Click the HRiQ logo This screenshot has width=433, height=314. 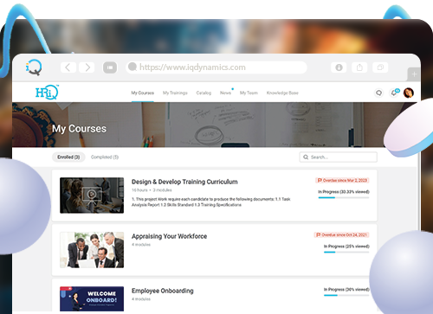tap(47, 93)
